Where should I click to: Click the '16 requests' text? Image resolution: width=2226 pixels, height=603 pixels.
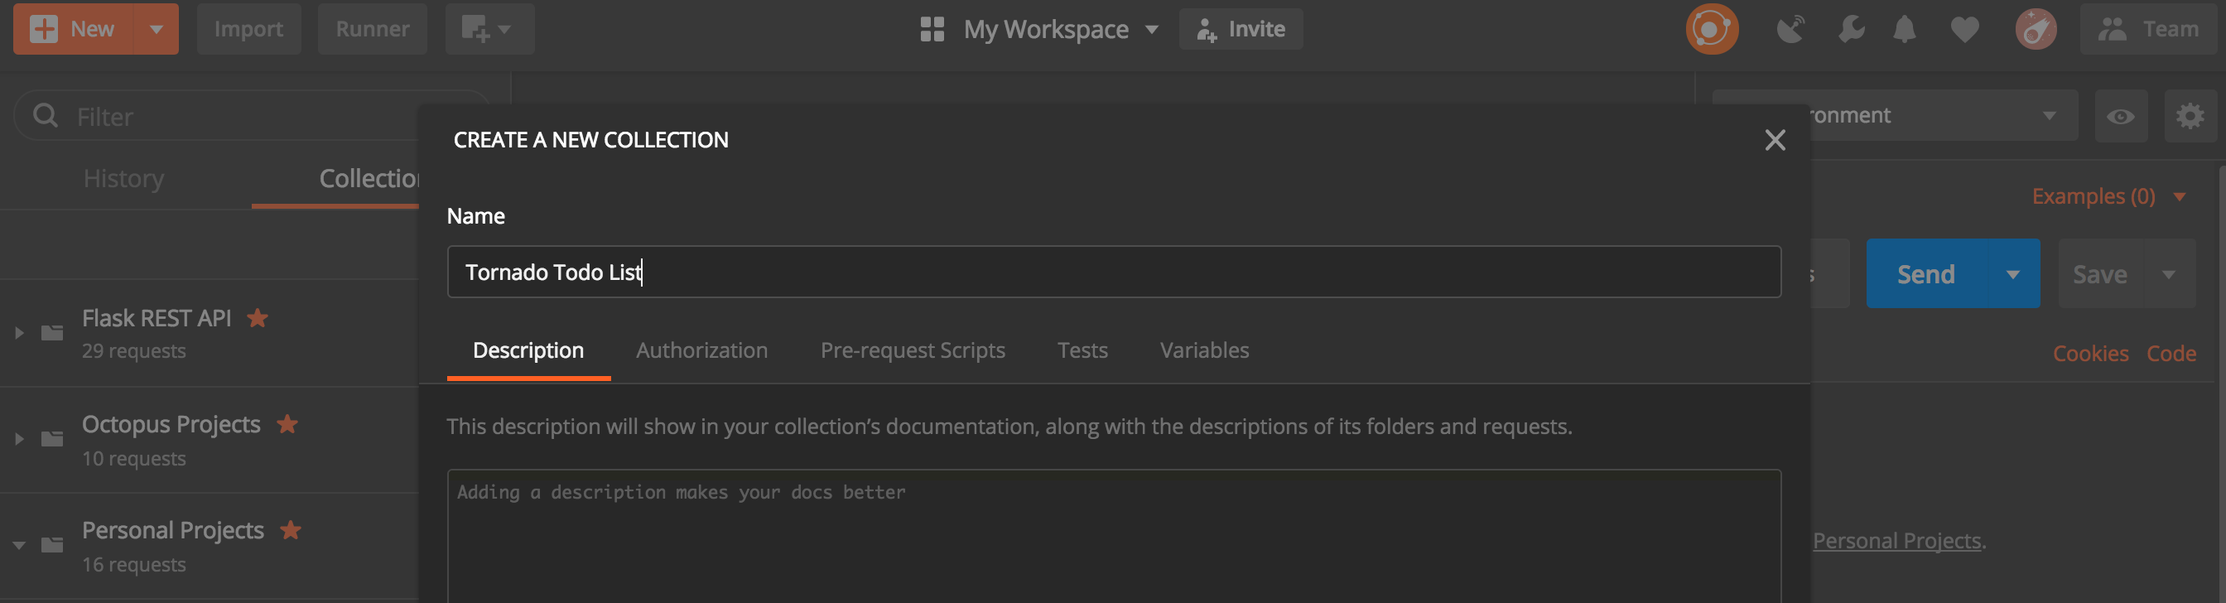(134, 564)
